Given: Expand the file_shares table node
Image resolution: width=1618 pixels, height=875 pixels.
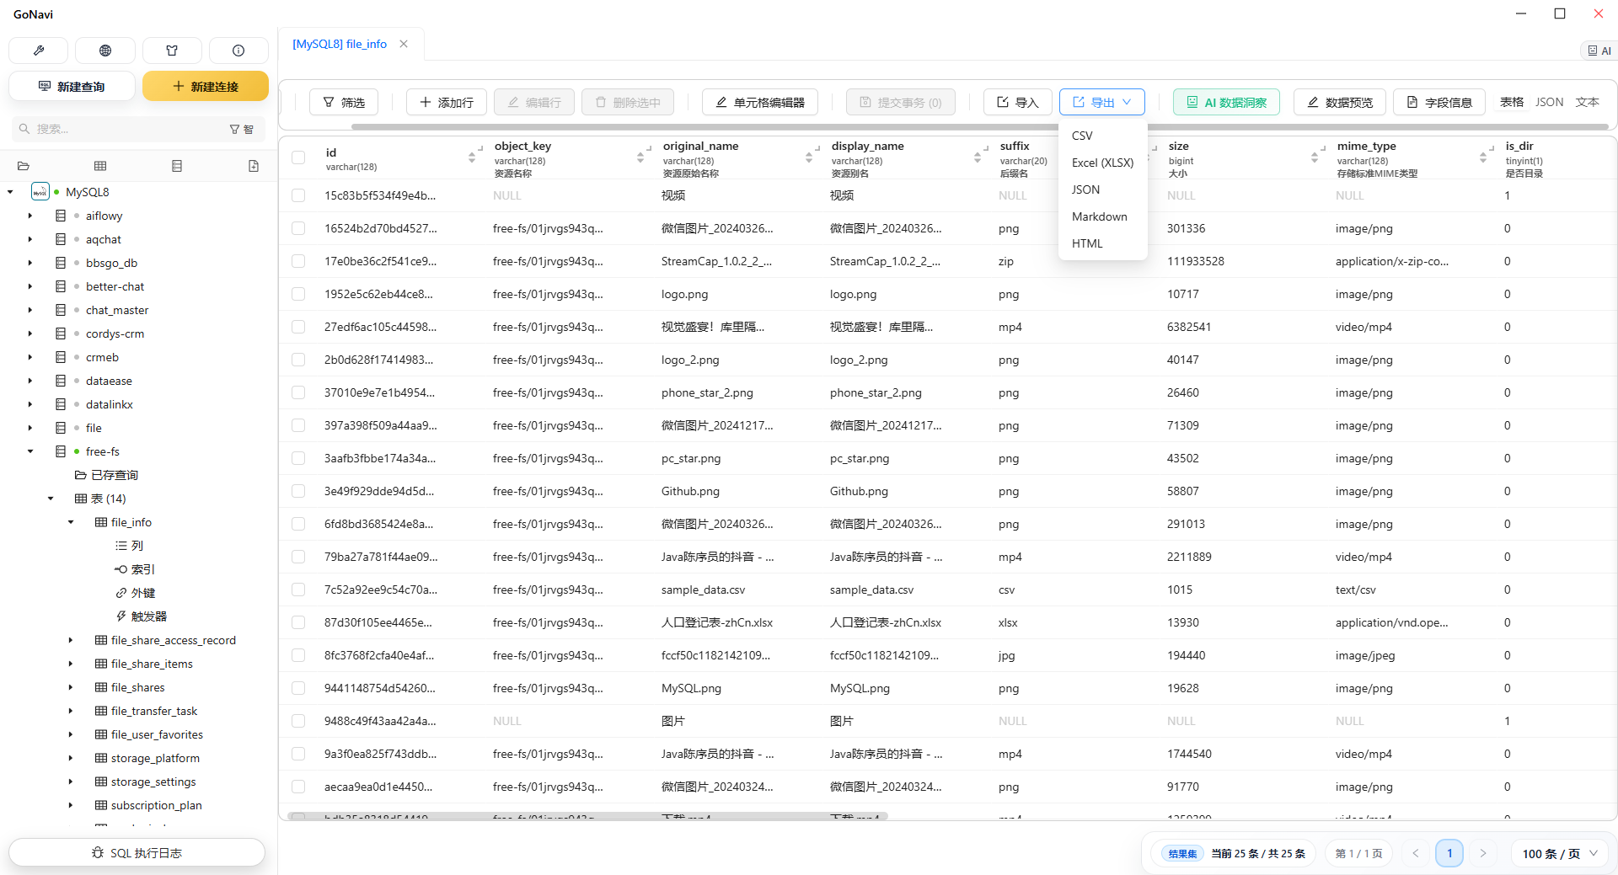Looking at the screenshot, I should [x=71, y=687].
